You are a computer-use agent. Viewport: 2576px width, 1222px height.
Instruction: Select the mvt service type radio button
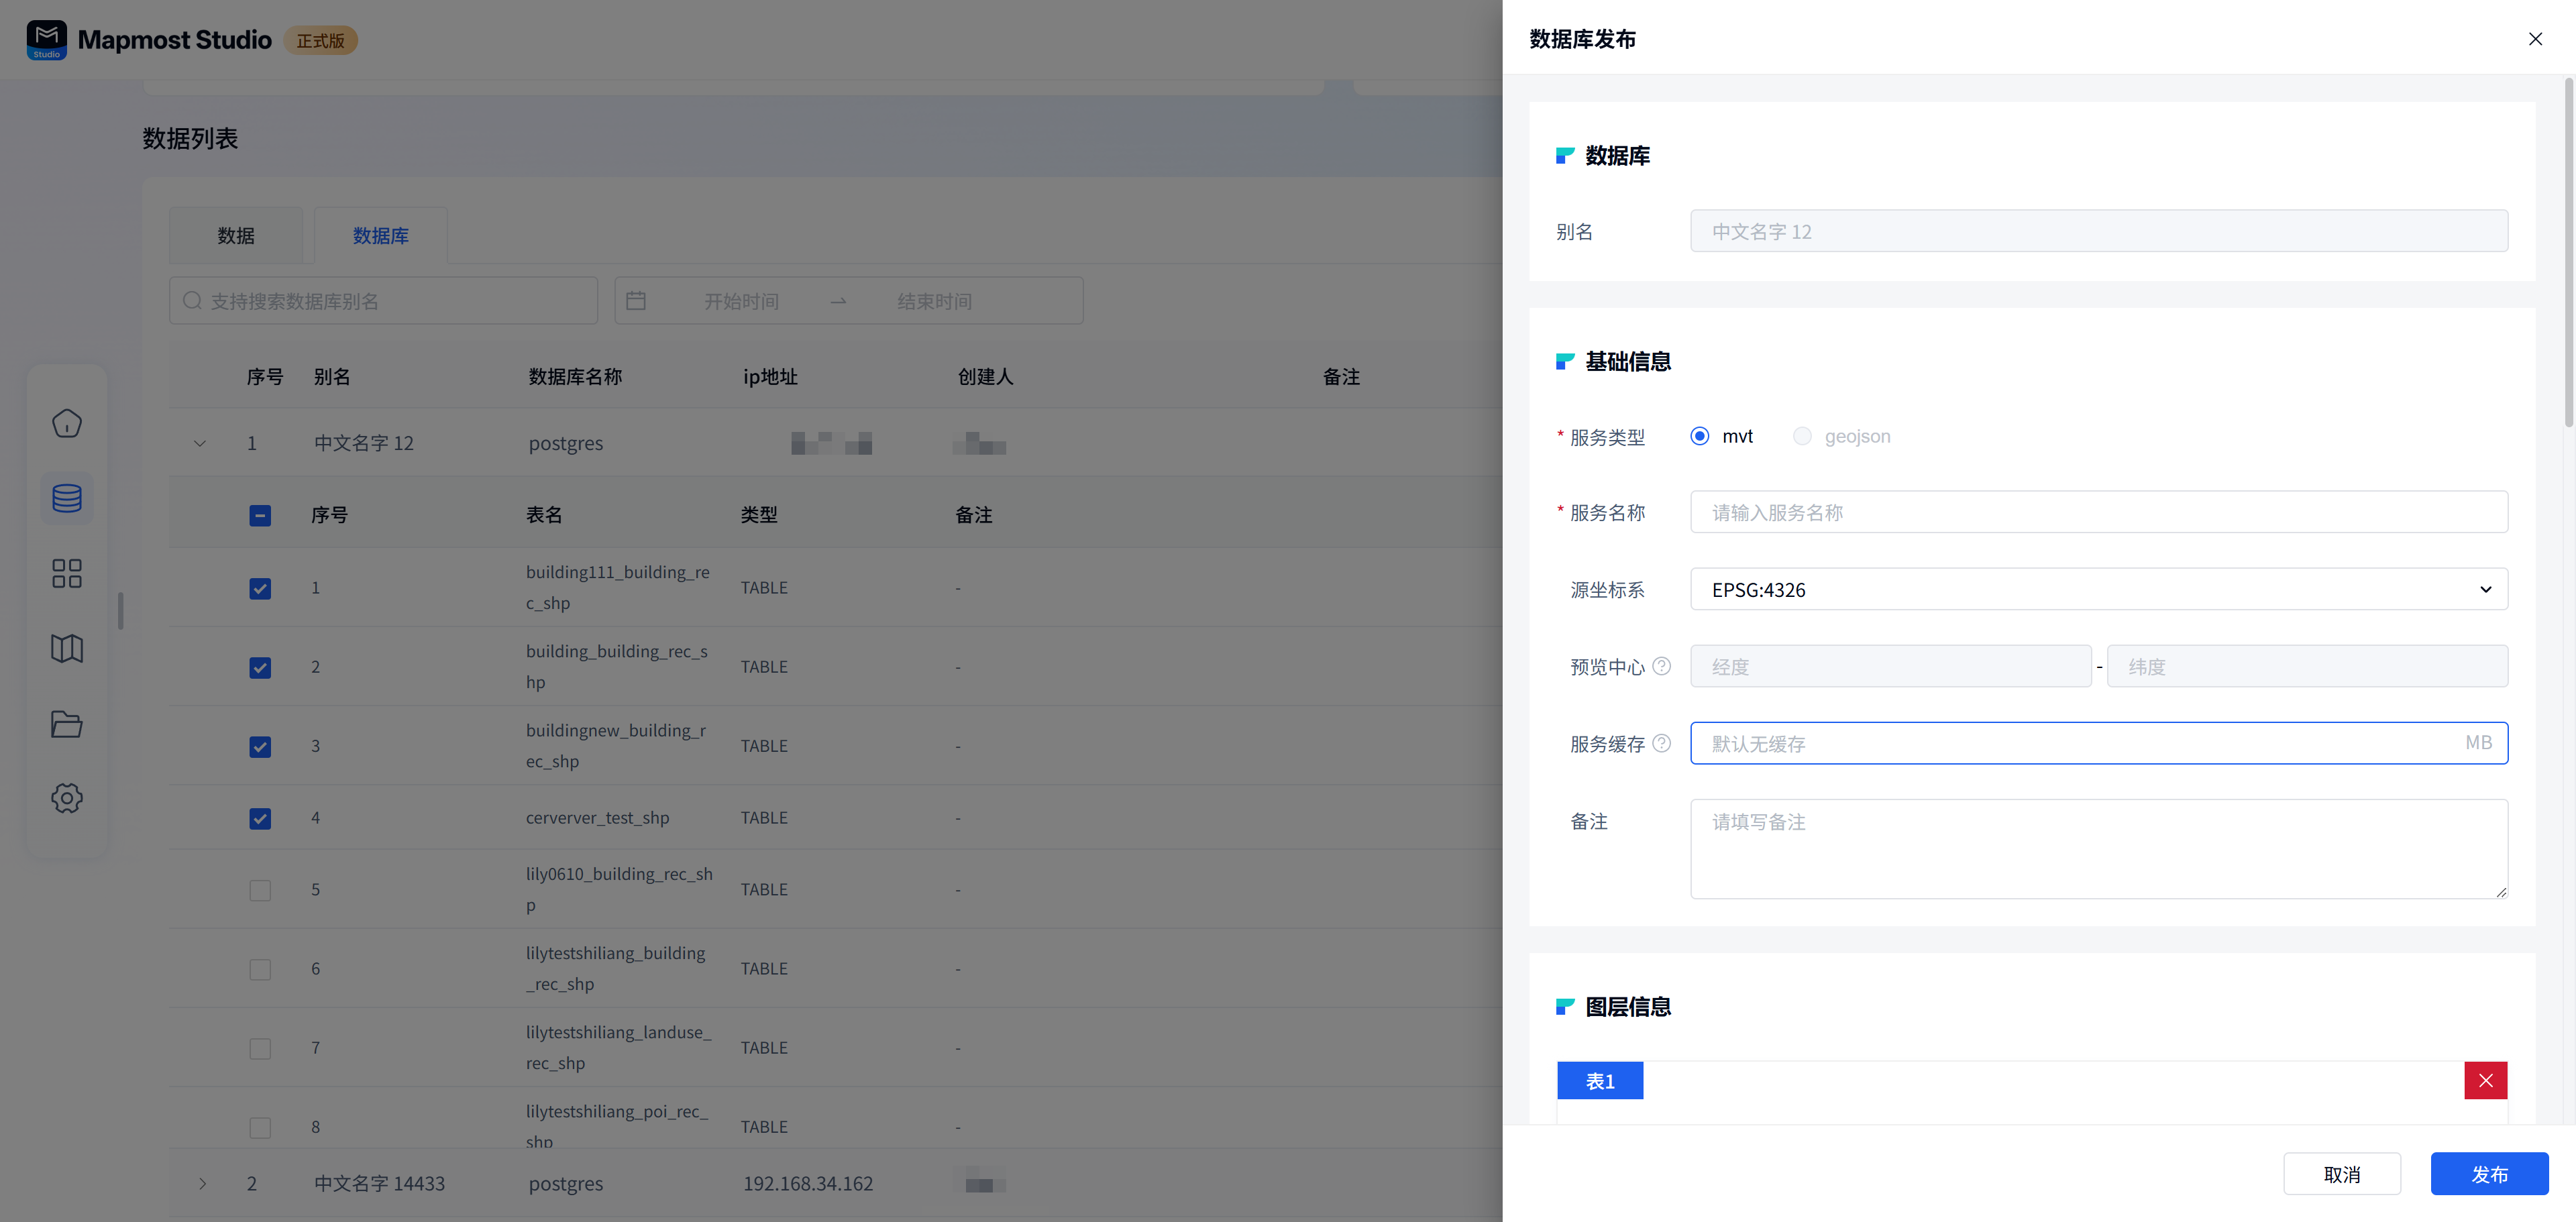(1699, 436)
